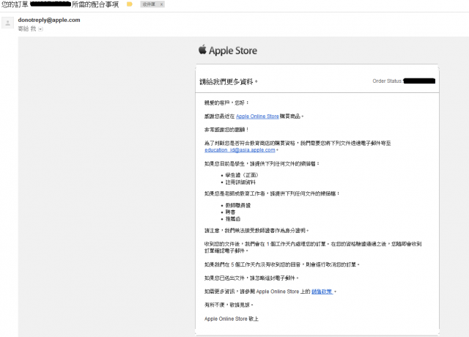Click the Apple Store heading text

click(x=233, y=51)
